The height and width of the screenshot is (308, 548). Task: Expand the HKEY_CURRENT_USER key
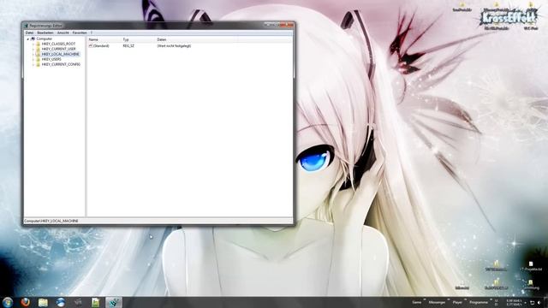(x=33, y=50)
